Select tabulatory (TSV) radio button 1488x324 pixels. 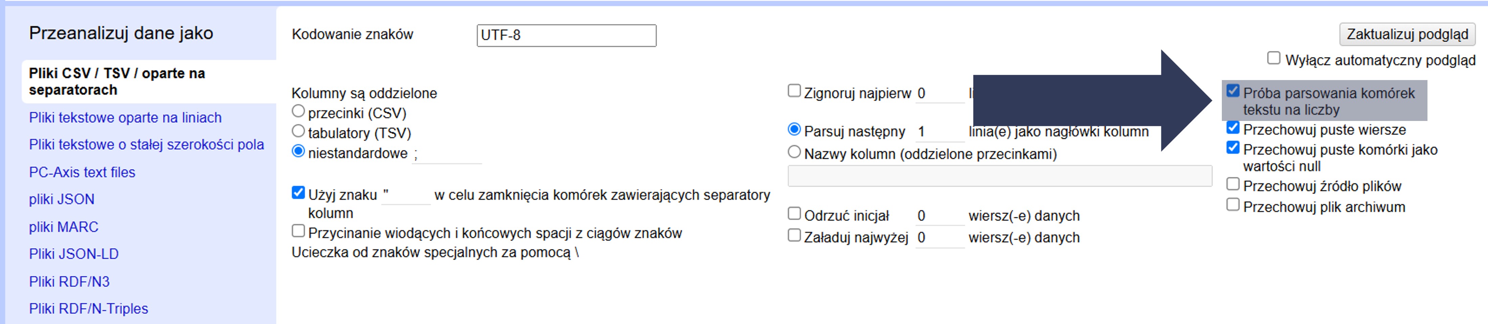pyautogui.click(x=298, y=131)
